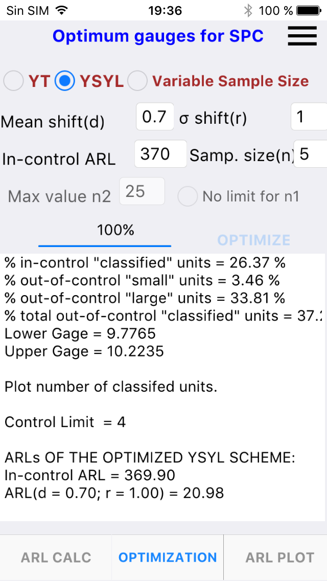Screen dimensions: 327x581
Task: Tap the 100% progress bar
Action: (x=105, y=245)
